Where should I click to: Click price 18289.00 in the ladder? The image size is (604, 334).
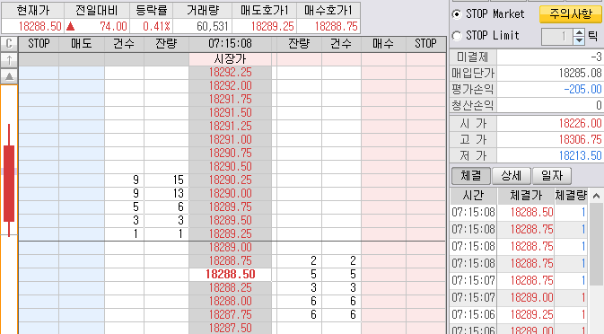231,248
